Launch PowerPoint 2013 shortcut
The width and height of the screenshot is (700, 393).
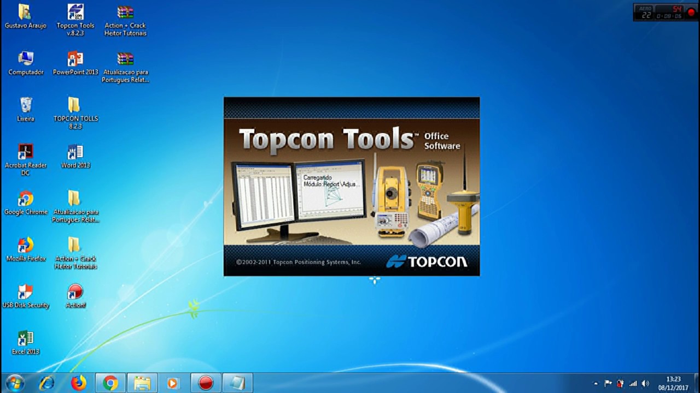click(x=75, y=63)
